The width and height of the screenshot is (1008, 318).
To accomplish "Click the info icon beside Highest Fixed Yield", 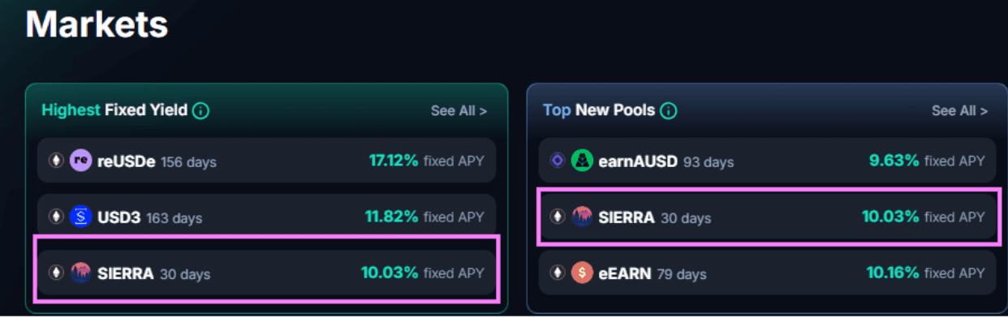I will [201, 110].
